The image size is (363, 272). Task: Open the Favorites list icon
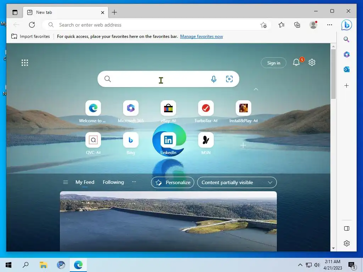point(281,25)
